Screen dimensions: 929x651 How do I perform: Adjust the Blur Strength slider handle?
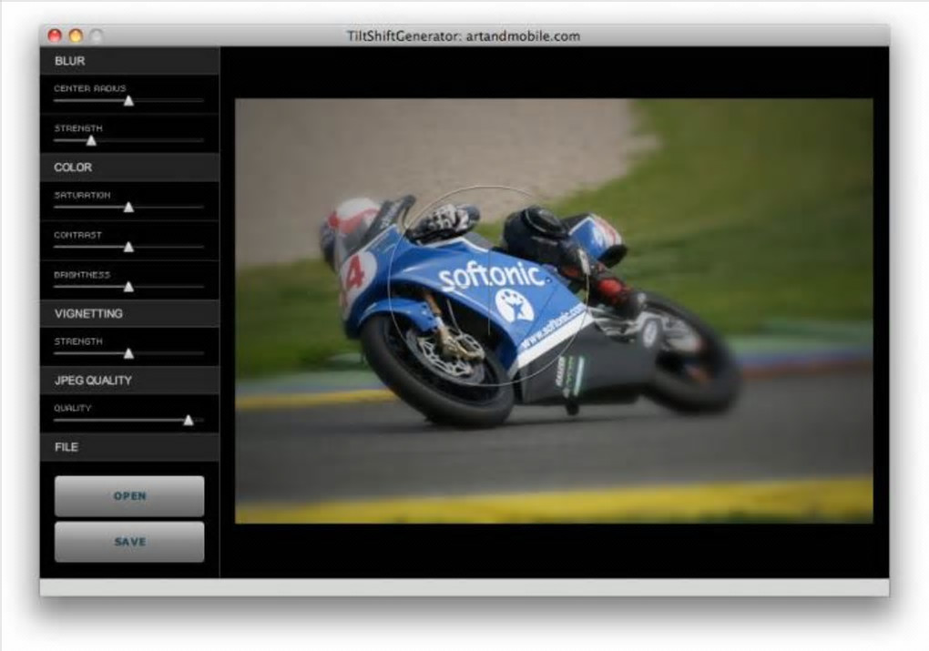(91, 141)
